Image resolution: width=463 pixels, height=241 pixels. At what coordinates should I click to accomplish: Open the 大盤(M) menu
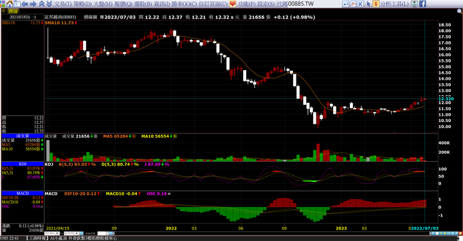pyautogui.click(x=103, y=4)
